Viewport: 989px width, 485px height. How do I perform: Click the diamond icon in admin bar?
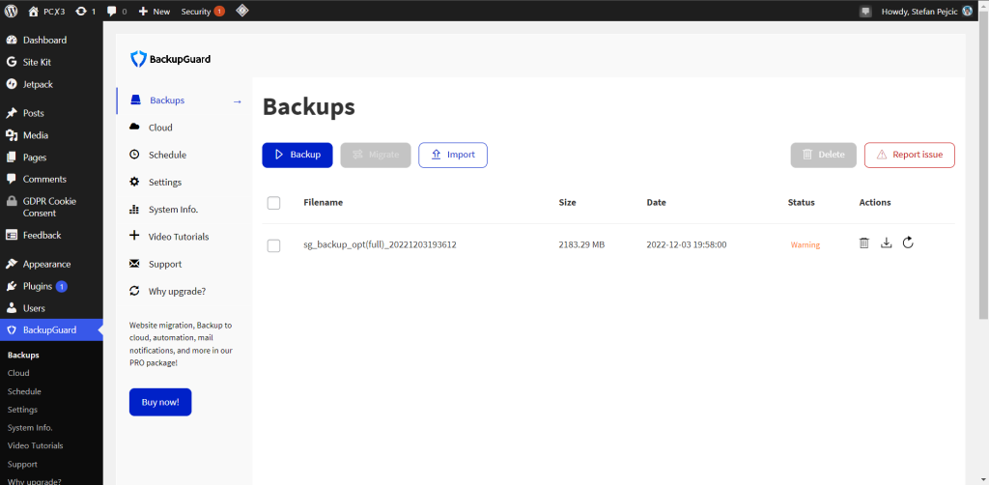pos(242,11)
